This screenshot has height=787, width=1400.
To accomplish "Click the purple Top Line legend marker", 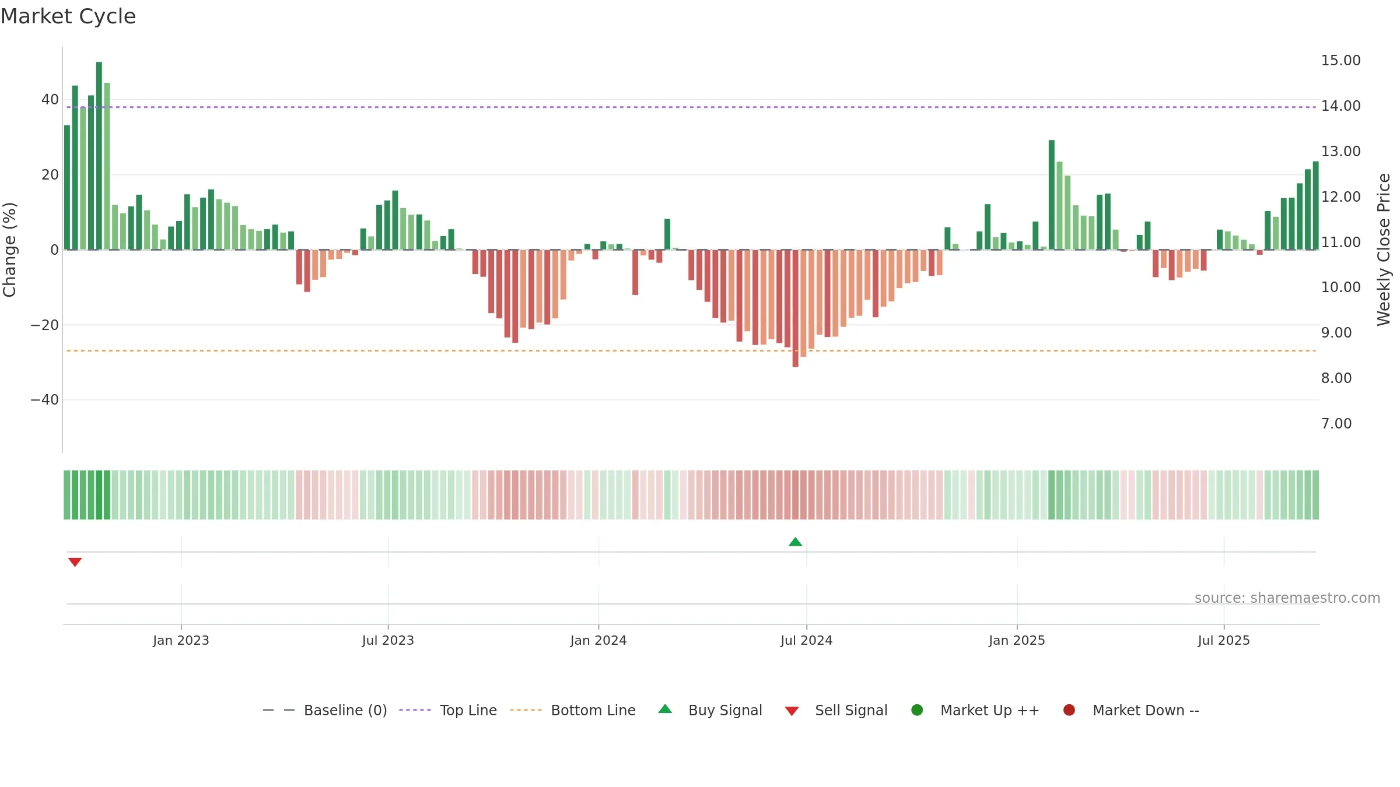I will (415, 710).
